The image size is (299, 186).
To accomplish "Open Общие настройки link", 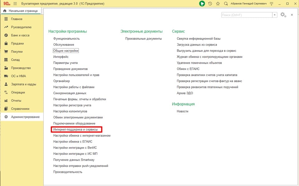I will point(66,50).
